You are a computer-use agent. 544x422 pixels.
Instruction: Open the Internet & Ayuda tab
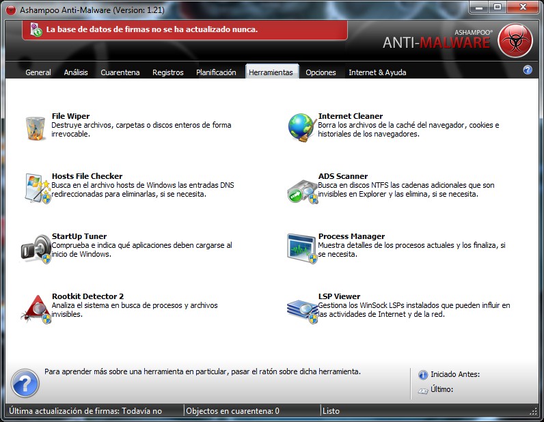click(377, 72)
